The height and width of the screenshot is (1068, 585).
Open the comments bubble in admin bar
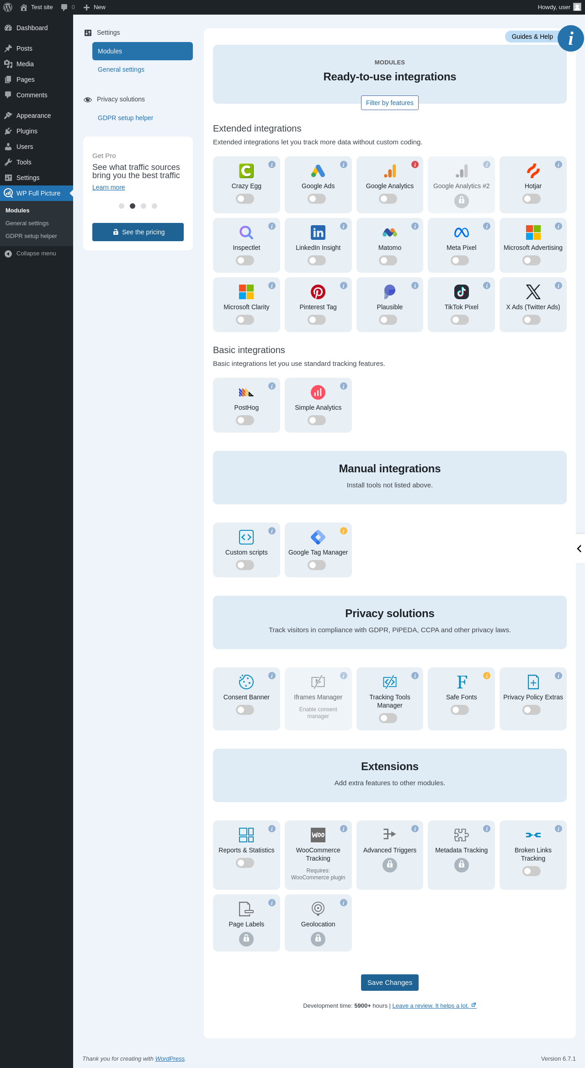coord(68,7)
